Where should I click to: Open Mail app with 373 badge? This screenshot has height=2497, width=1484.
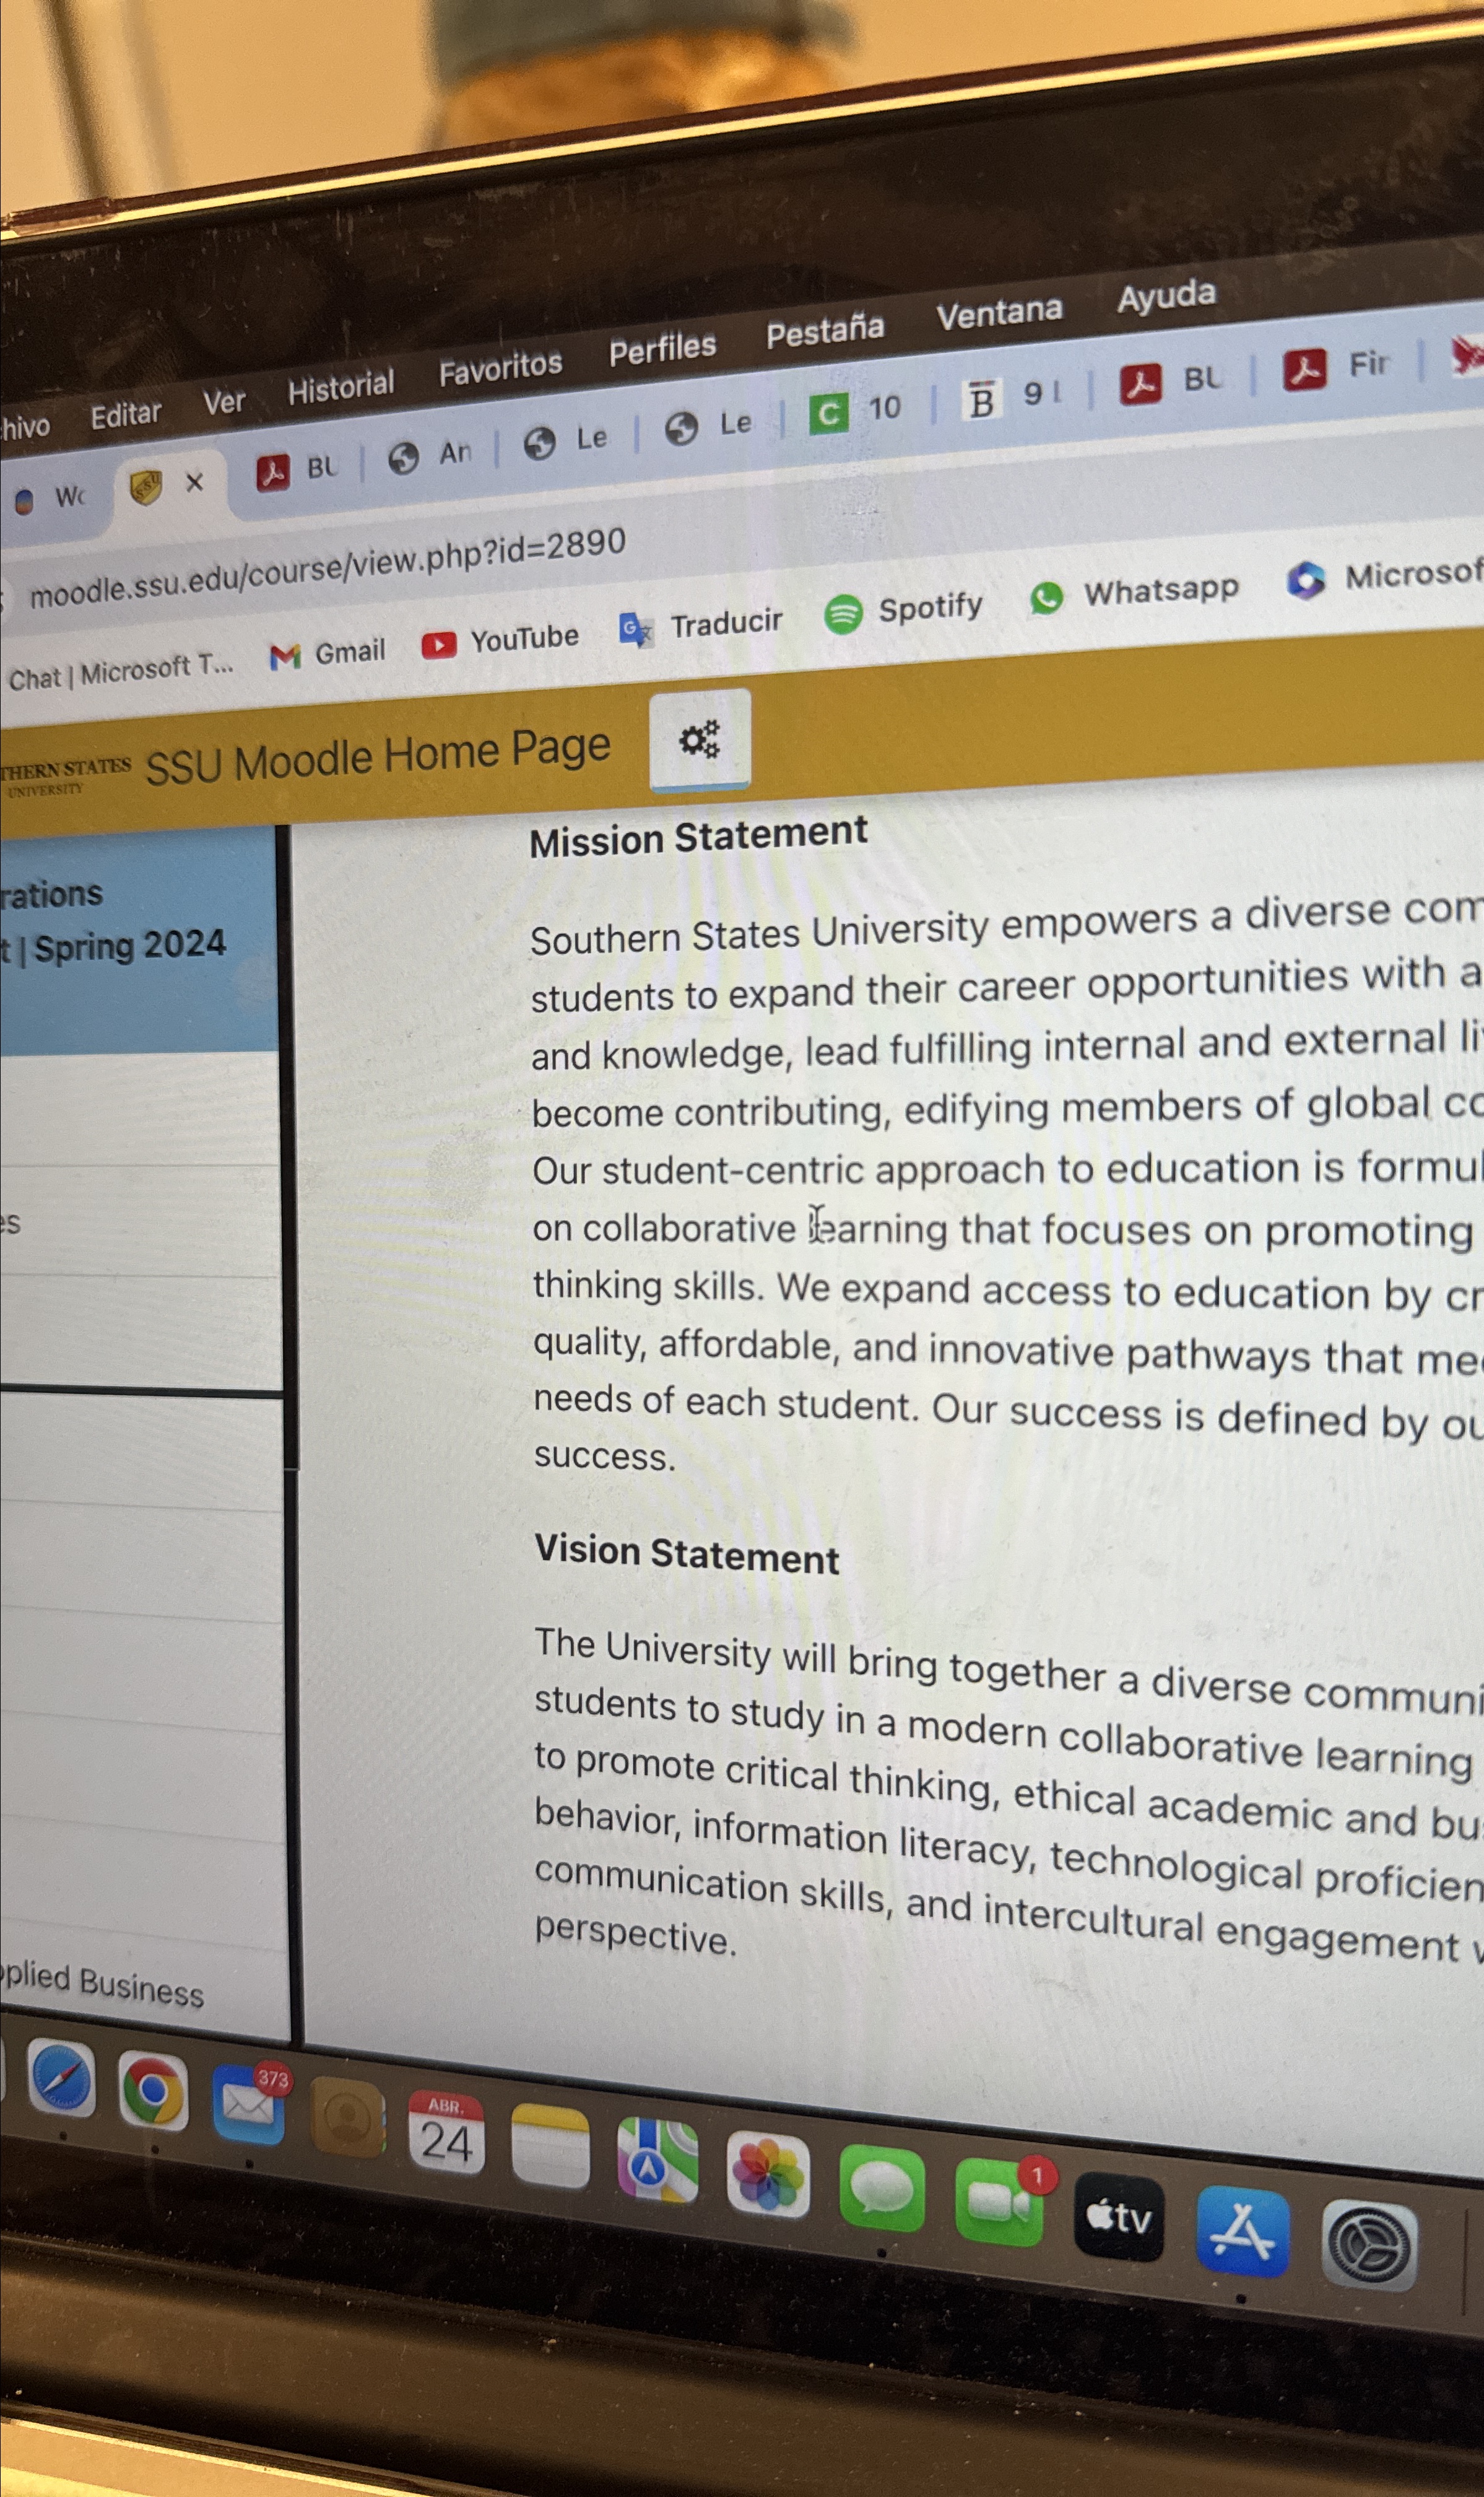tap(248, 2104)
